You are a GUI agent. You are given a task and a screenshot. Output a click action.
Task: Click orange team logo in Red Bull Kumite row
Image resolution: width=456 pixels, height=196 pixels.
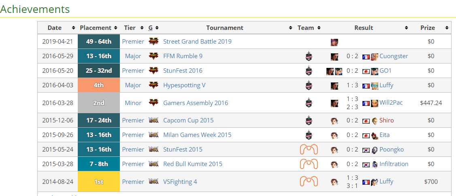tap(309, 164)
